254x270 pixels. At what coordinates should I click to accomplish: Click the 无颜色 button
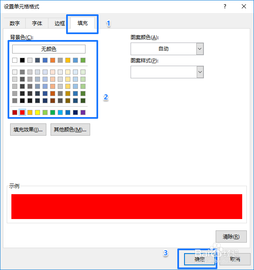click(x=49, y=49)
